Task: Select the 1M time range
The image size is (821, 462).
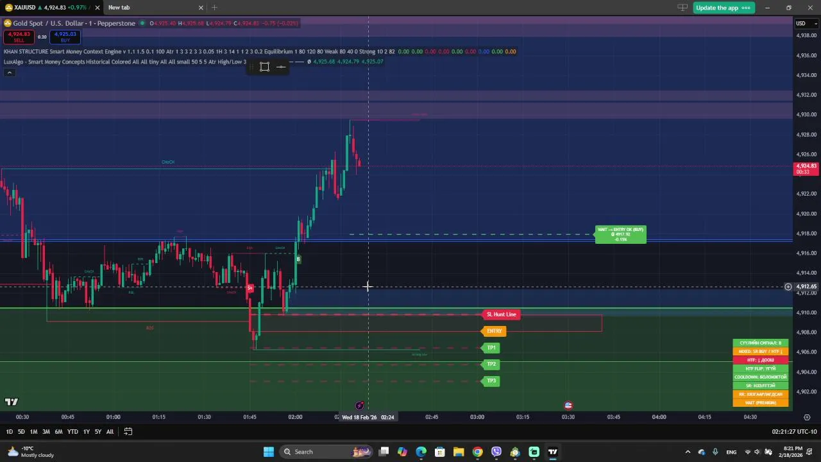Action: tap(33, 432)
